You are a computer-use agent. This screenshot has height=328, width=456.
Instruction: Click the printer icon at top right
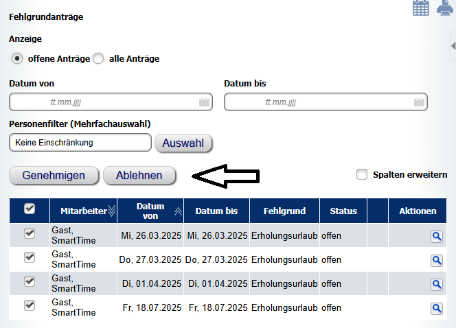tap(445, 8)
